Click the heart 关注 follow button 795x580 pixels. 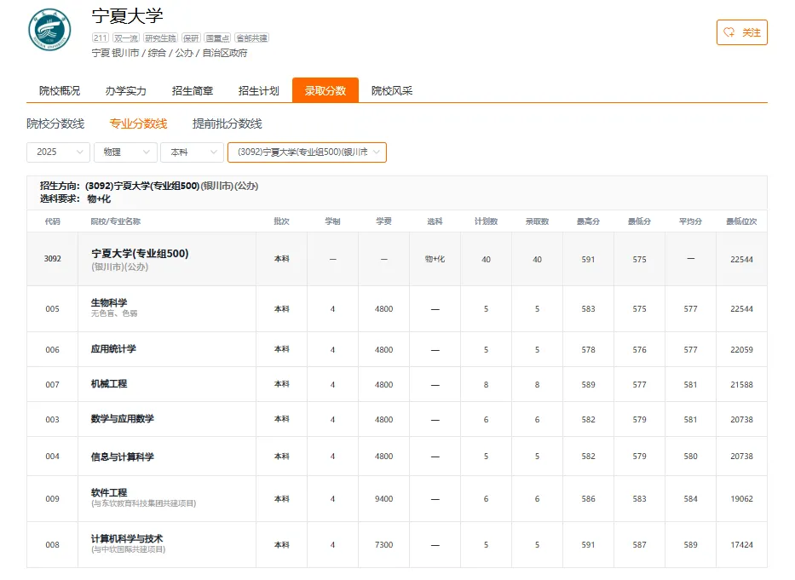tap(742, 32)
